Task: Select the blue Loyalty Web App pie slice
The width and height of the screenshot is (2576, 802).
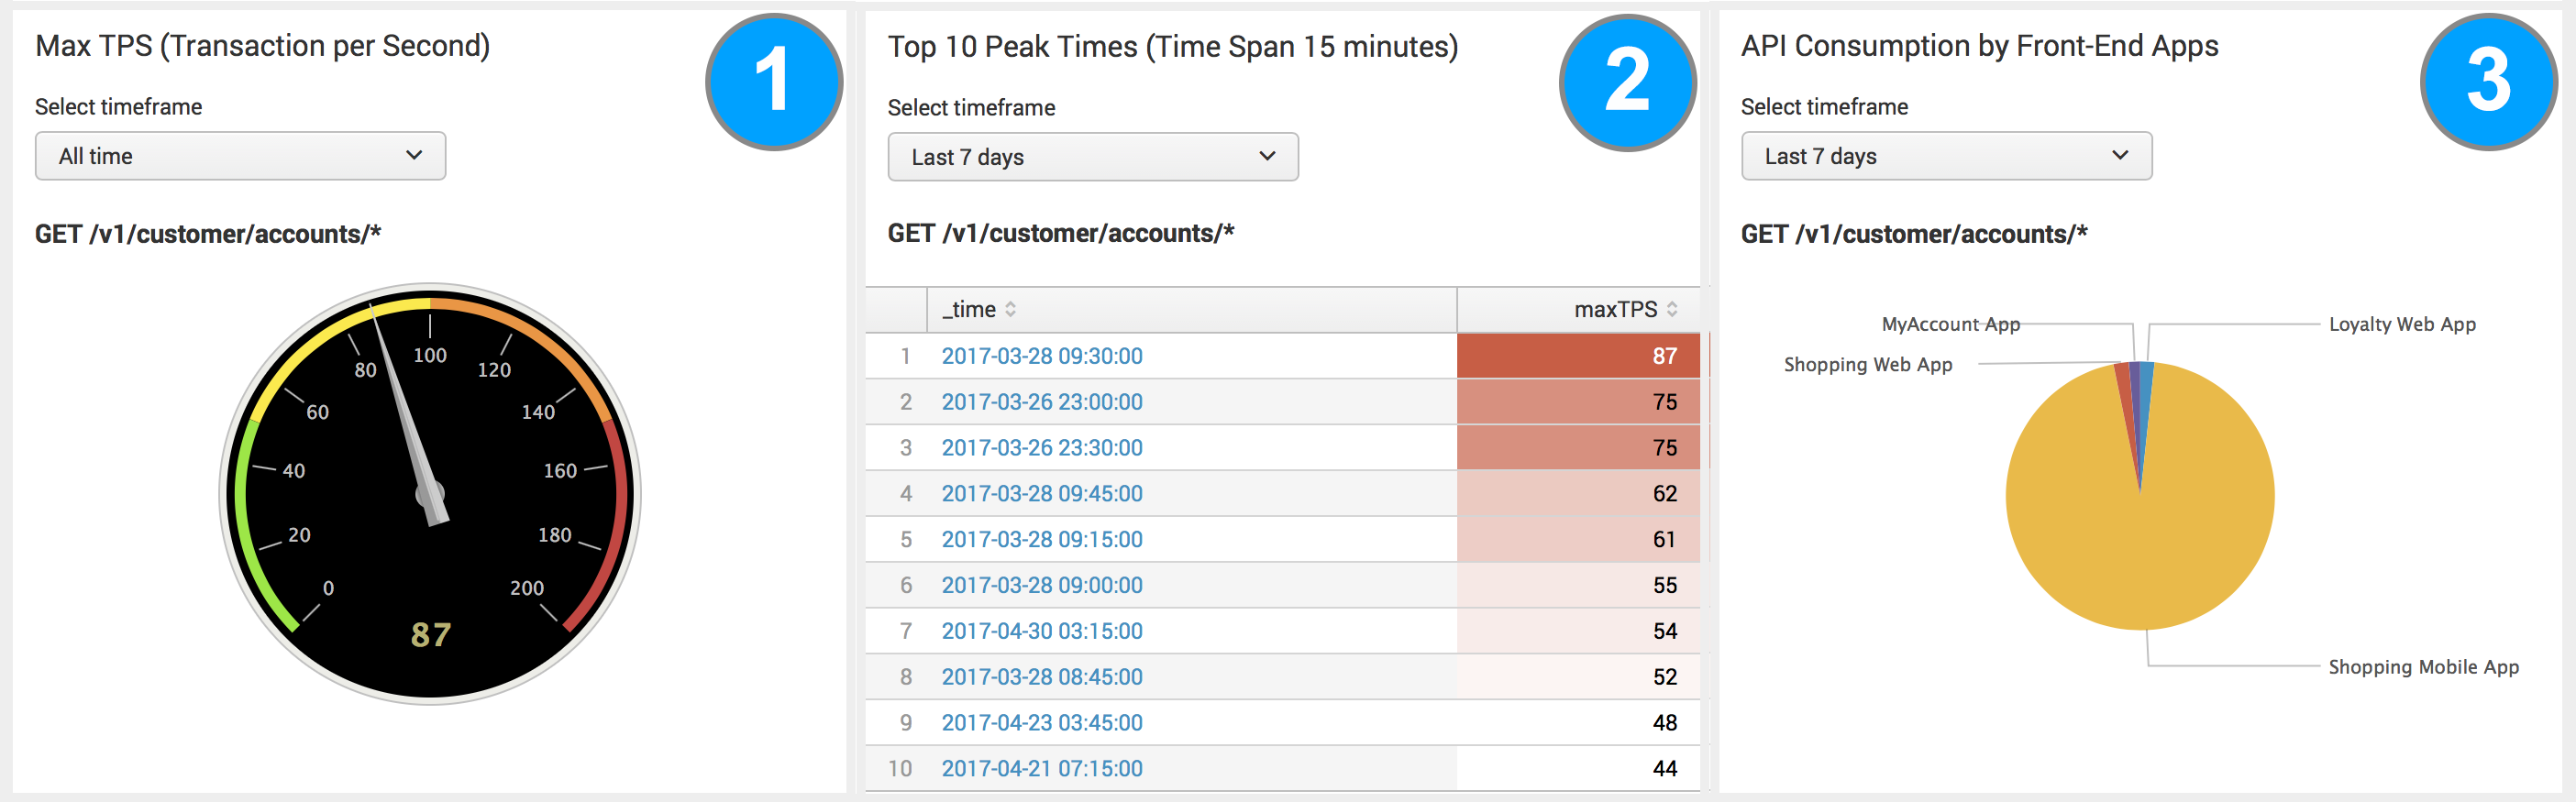Action: pos(2146,385)
